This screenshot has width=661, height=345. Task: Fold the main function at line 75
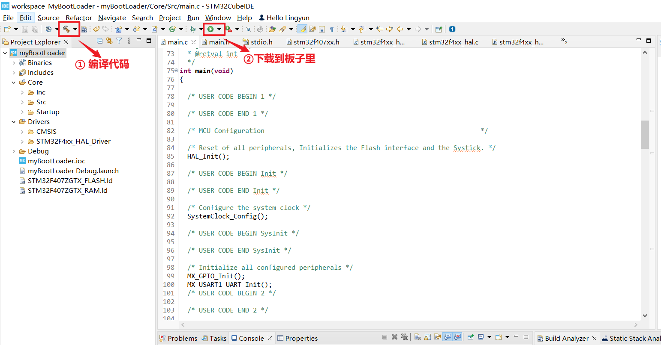[x=177, y=71]
